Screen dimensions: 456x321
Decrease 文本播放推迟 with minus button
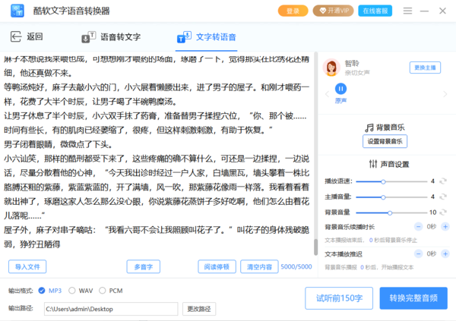(x=416, y=253)
